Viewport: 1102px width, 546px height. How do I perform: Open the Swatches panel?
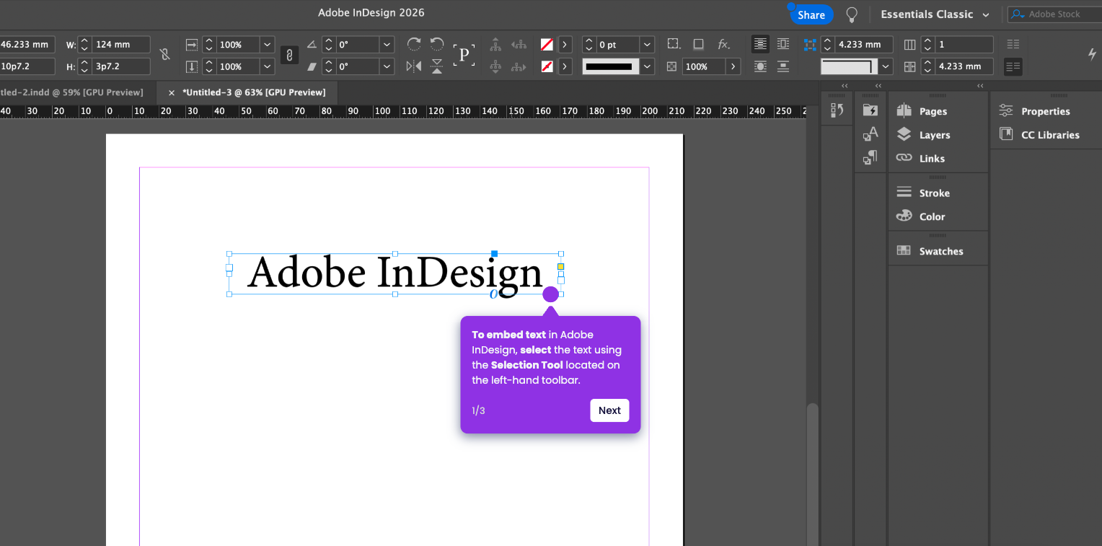pyautogui.click(x=940, y=251)
